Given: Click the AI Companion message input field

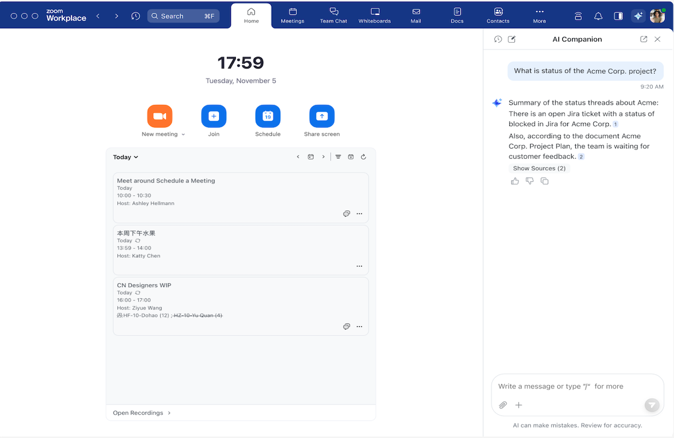Looking at the screenshot, I should (x=567, y=386).
